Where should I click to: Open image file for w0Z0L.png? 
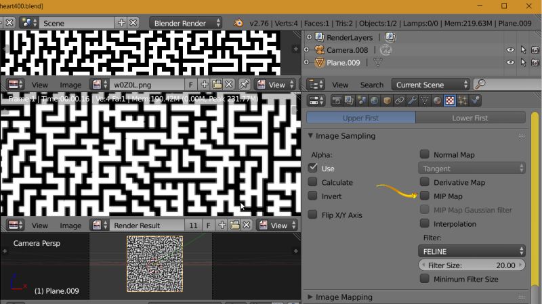pos(217,85)
